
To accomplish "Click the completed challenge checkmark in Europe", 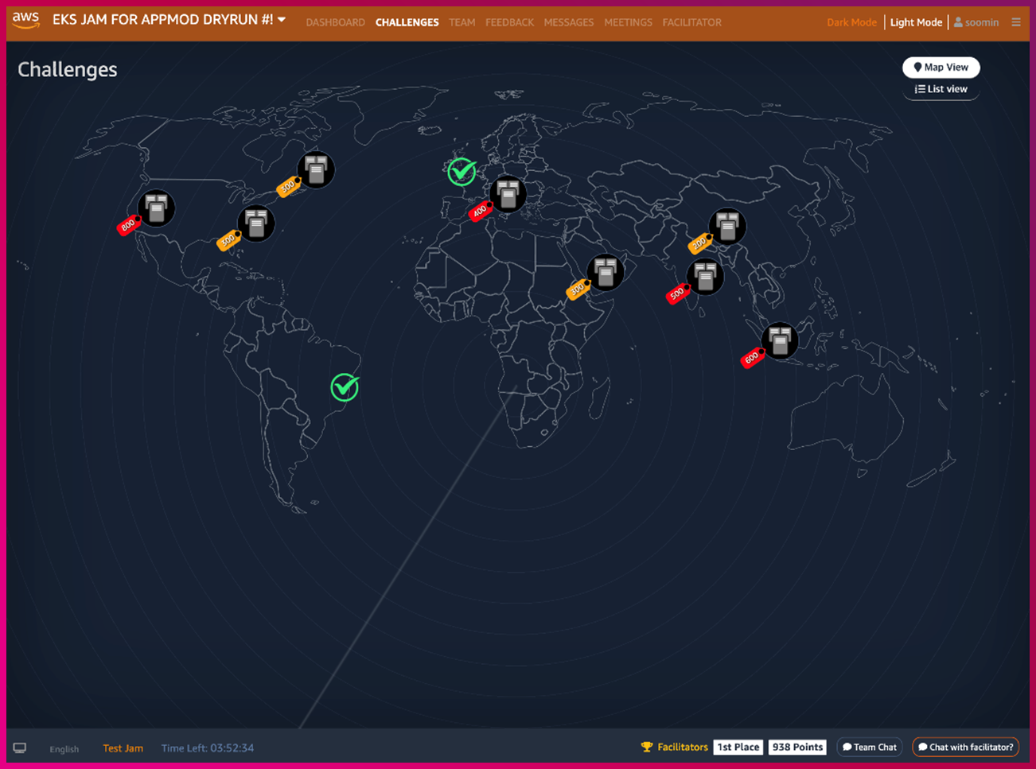I will [462, 172].
